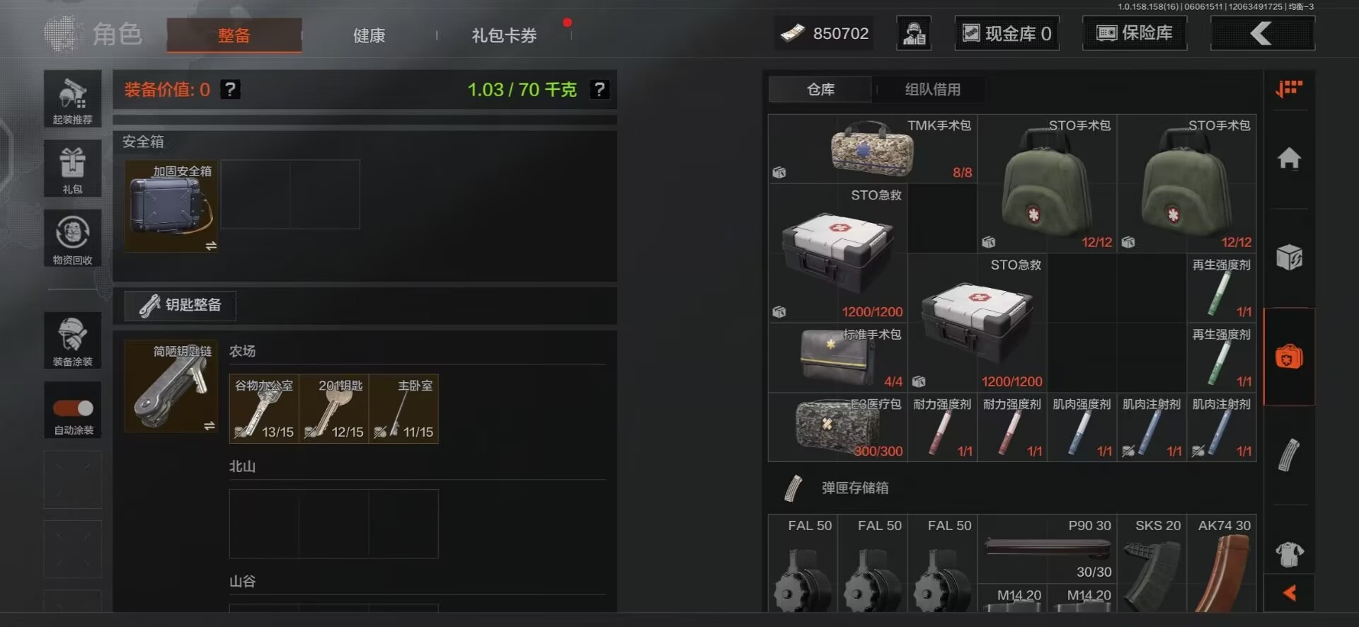Image resolution: width=1359 pixels, height=627 pixels.
Task: Switch to the 健康 tab
Action: tap(369, 35)
